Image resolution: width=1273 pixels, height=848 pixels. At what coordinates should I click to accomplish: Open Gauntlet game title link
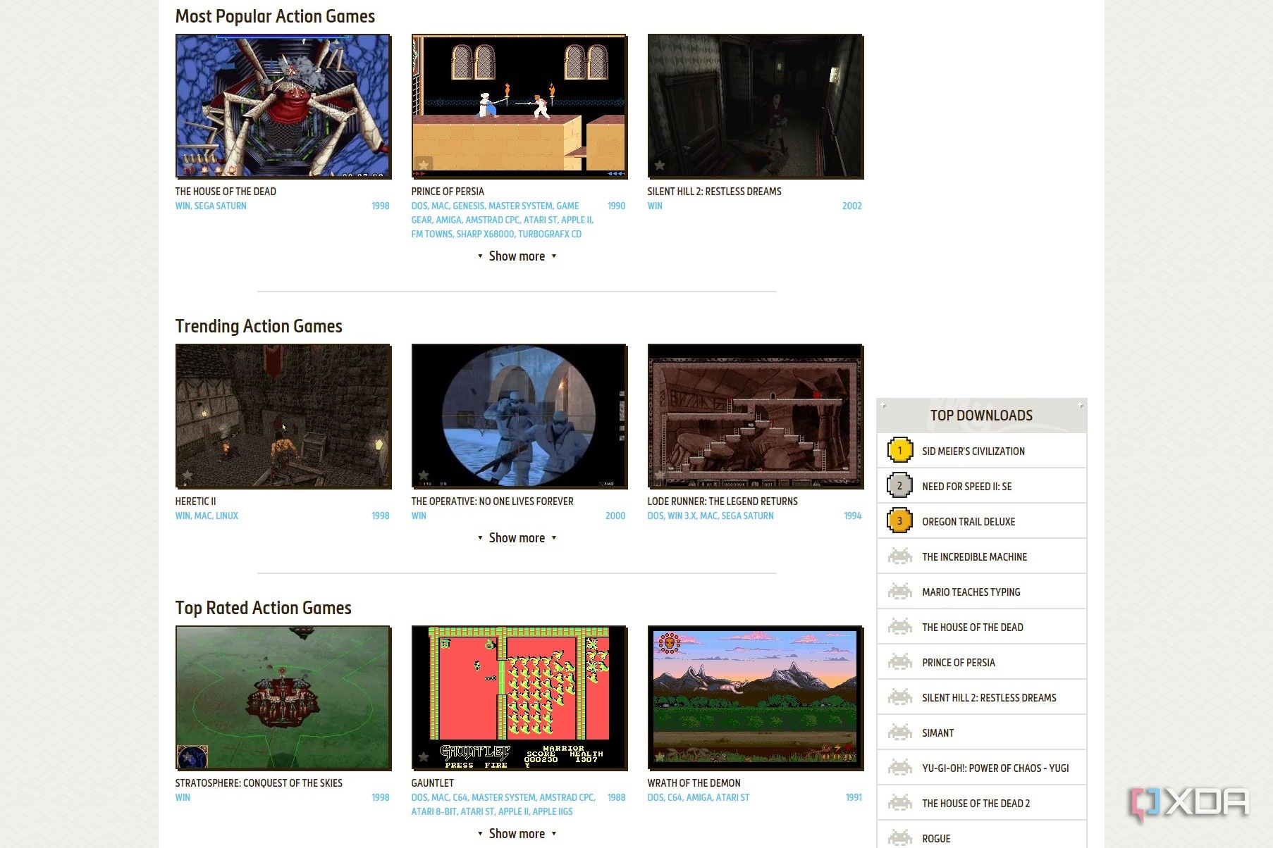433,783
